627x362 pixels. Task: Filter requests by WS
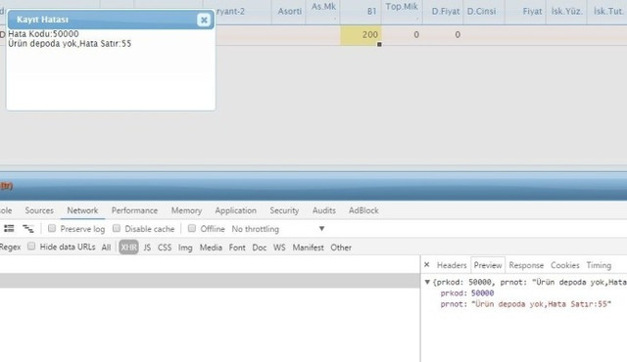279,248
